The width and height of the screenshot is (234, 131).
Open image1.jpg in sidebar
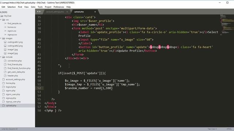point(12,49)
